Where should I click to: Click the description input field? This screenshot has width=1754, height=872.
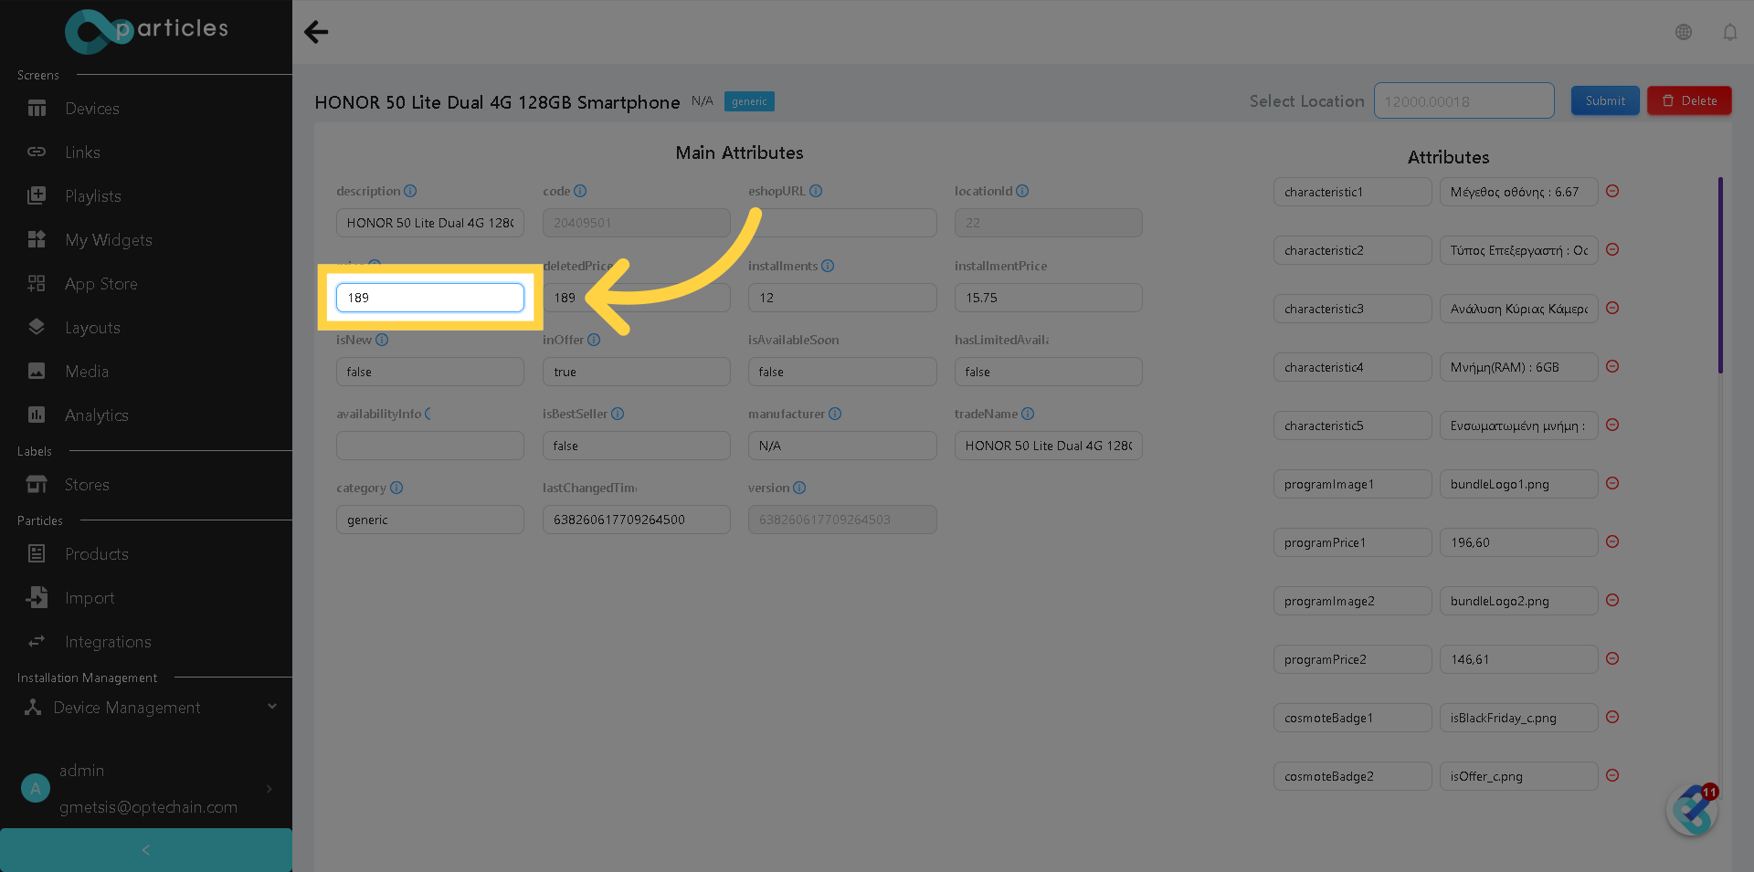tap(430, 223)
